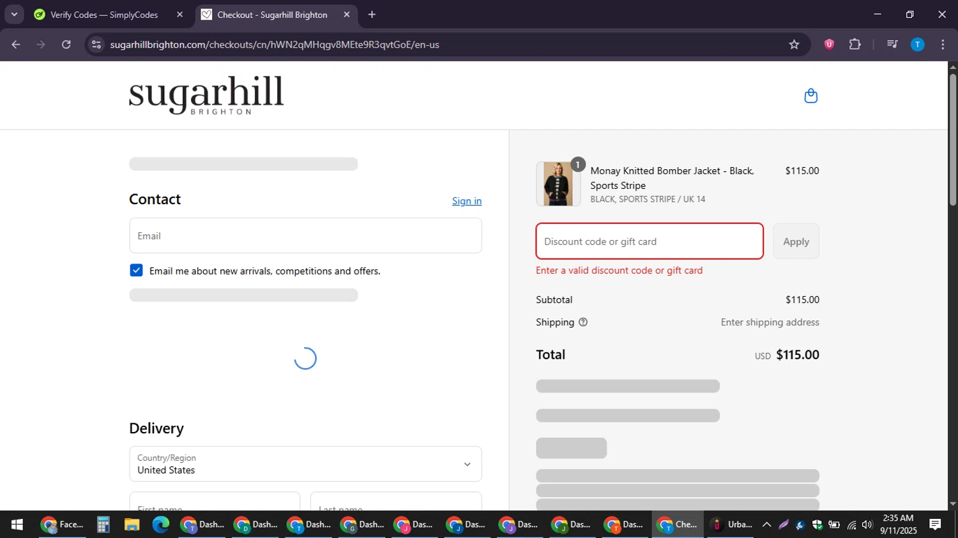This screenshot has height=538, width=958.
Task: Click the First name input field
Action: [x=215, y=502]
